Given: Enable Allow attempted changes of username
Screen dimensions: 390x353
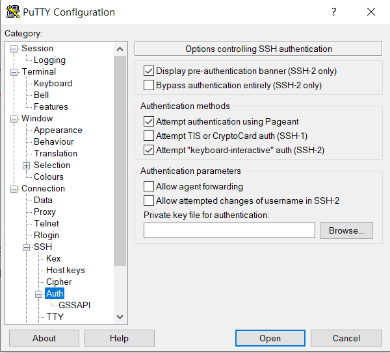Looking at the screenshot, I should click(x=148, y=201).
